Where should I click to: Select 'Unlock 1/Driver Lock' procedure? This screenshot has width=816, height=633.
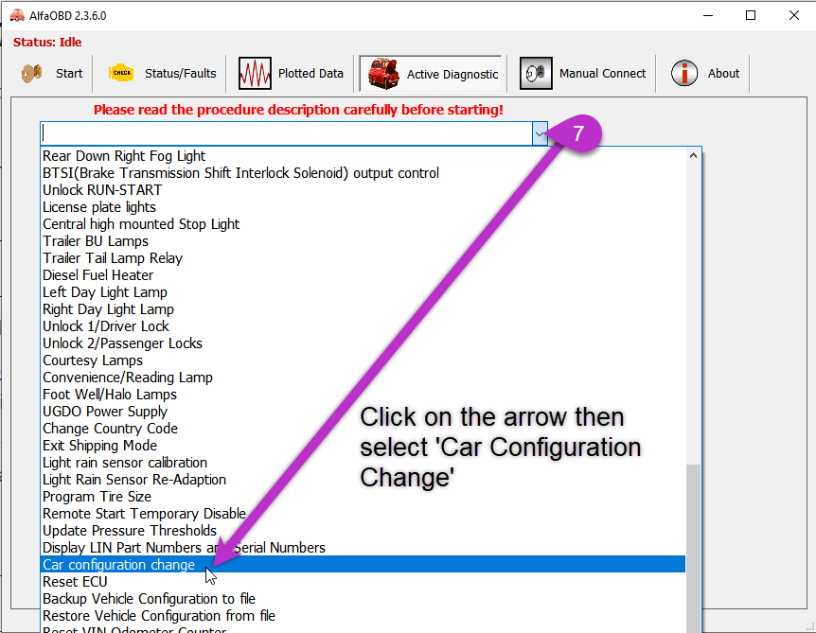pos(363,326)
